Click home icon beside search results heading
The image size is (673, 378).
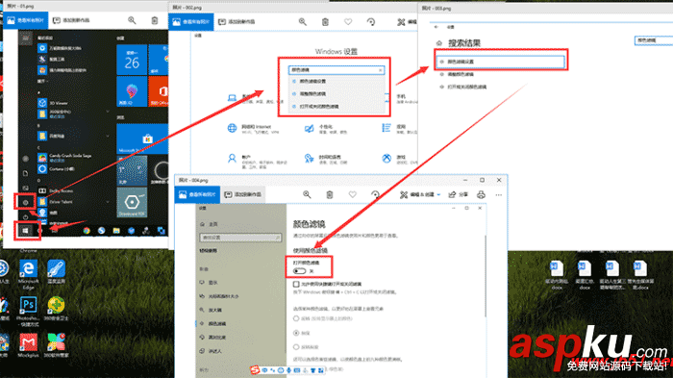tap(438, 43)
